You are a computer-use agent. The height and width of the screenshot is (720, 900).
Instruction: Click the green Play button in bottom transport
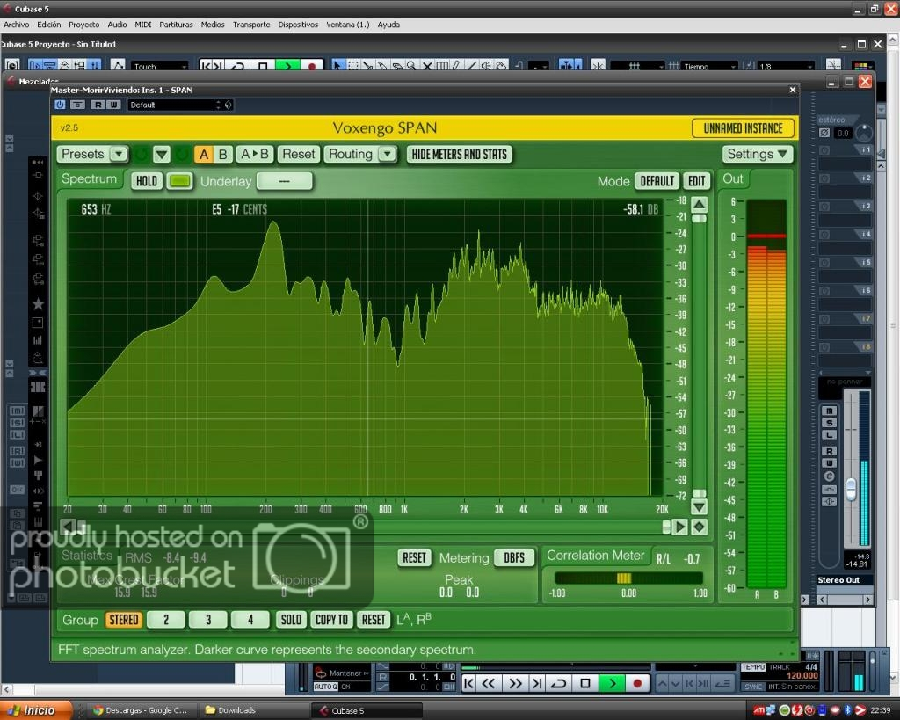pos(612,683)
